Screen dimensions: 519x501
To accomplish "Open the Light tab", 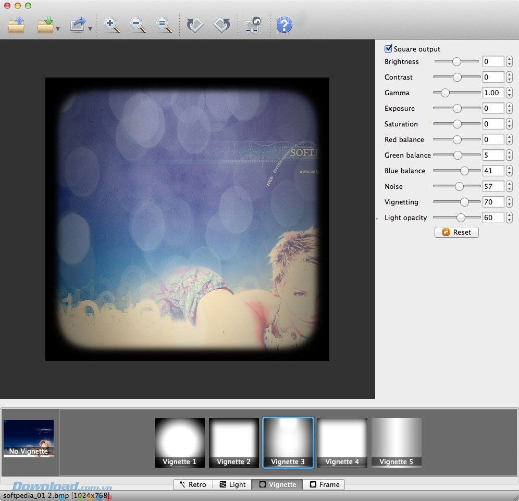I will [232, 484].
